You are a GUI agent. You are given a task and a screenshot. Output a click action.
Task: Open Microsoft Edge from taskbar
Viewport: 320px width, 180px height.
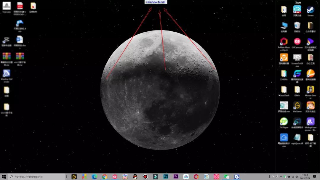click(x=94, y=176)
